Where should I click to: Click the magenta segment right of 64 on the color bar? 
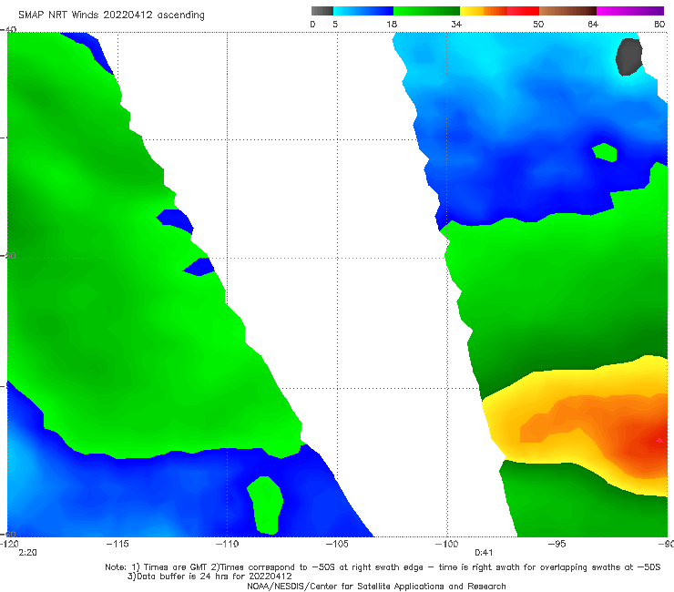pyautogui.click(x=630, y=11)
